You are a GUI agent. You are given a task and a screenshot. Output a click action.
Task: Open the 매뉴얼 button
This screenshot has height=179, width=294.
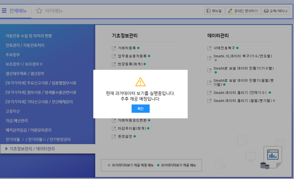click(x=214, y=11)
